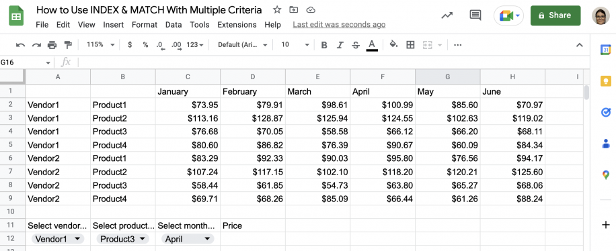Open merge type dropdown arrow
Image resolution: width=616 pixels, height=251 pixels.
(x=440, y=45)
